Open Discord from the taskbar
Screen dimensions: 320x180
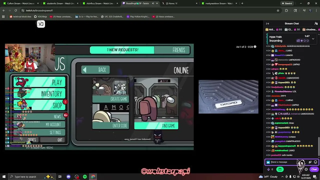tap(68, 176)
